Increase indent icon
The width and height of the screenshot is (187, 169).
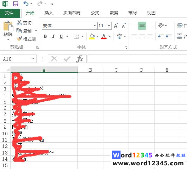(x=168, y=36)
